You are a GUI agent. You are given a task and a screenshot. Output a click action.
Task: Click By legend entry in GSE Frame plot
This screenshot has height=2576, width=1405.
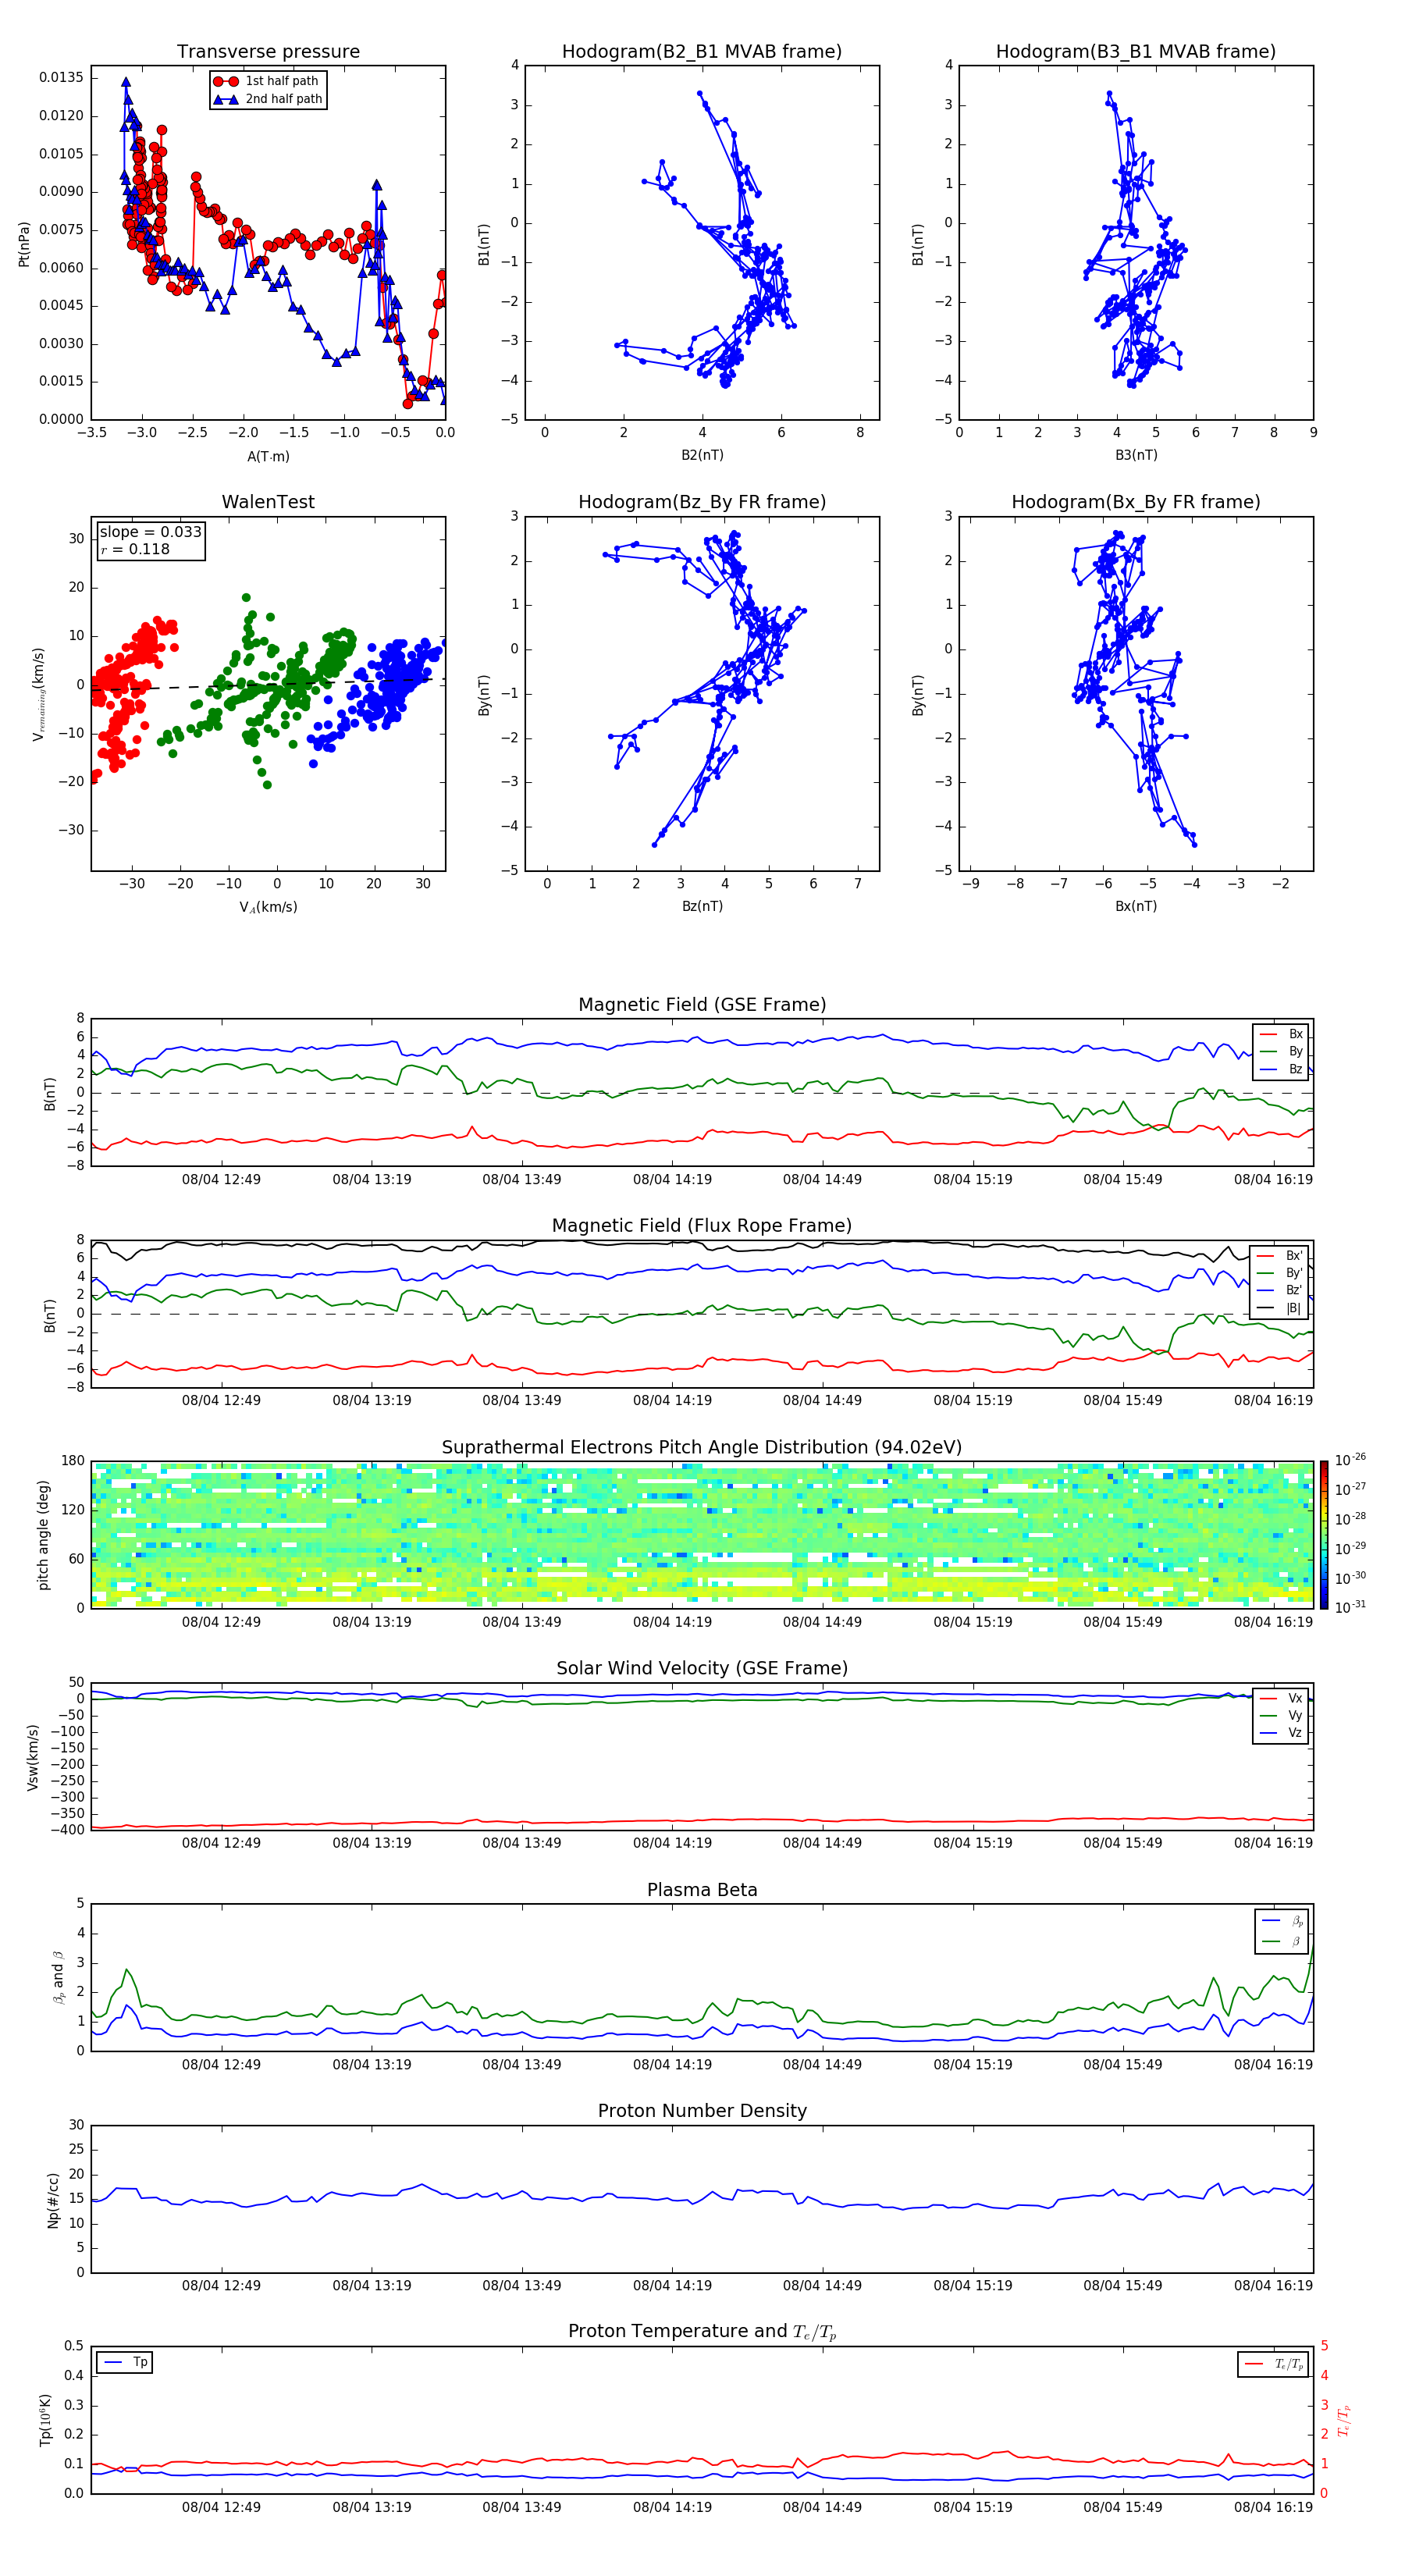coord(1282,1051)
